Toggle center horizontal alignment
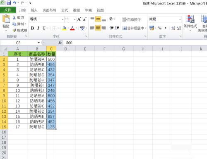207x159 pixels. pyautogui.click(x=98, y=28)
